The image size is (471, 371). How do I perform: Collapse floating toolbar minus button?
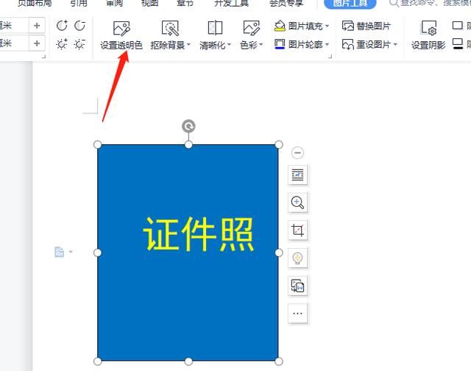point(297,152)
